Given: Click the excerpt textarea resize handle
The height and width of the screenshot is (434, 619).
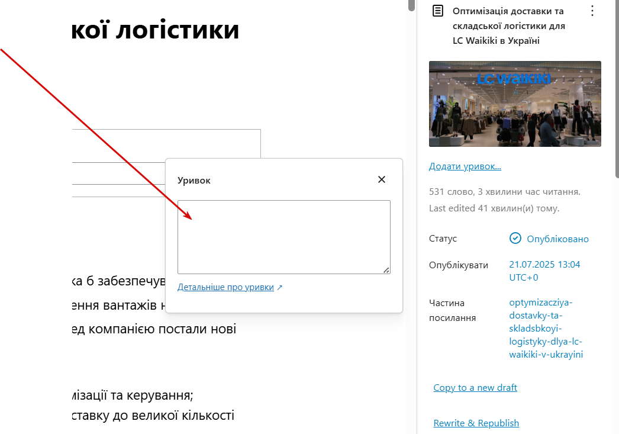Looking at the screenshot, I should click(386, 270).
